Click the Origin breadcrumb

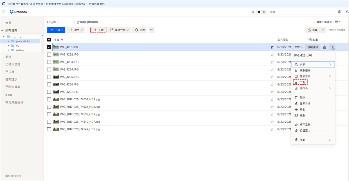51,22
